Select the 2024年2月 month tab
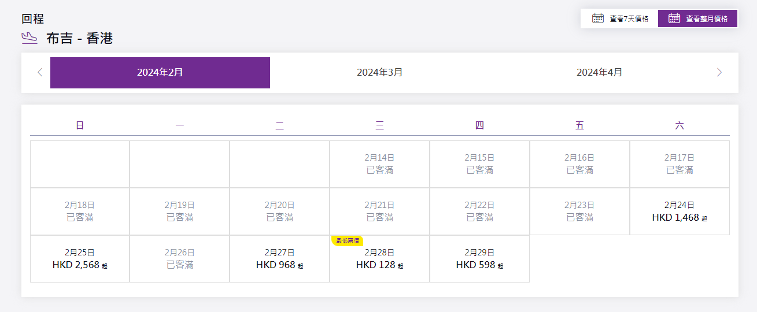757x312 pixels. coord(160,73)
